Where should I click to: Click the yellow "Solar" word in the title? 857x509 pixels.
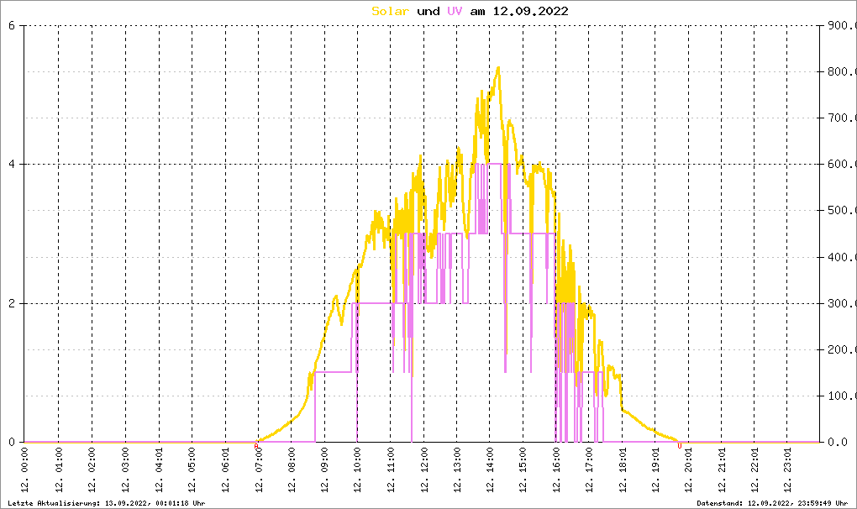pyautogui.click(x=391, y=11)
